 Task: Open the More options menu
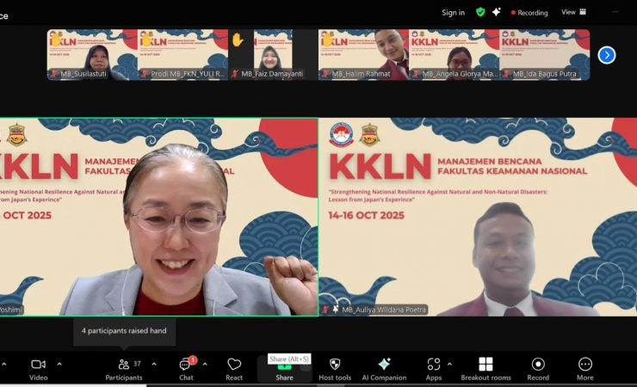(585, 368)
